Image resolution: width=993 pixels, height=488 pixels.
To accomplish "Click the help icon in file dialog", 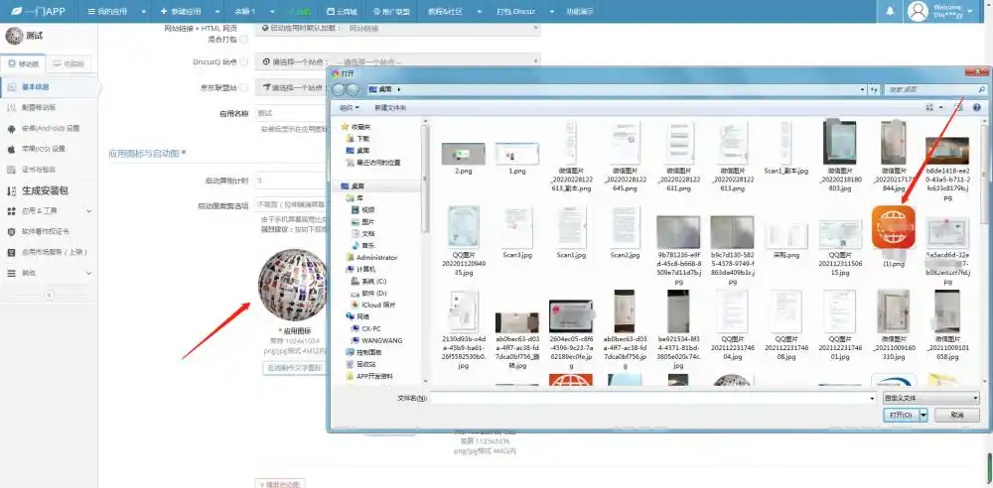I will (x=976, y=107).
